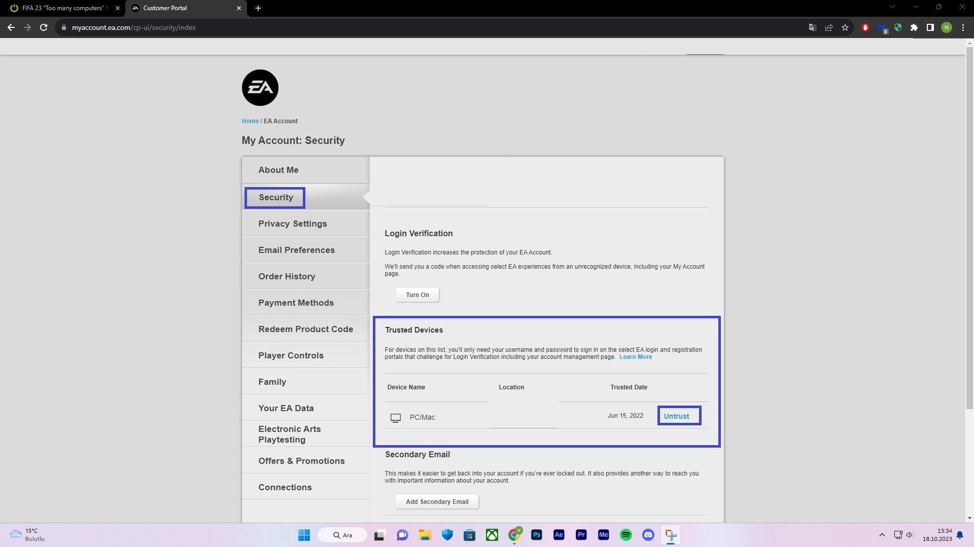974x547 pixels.
Task: Open the weather widget showing 15°C
Action: pyautogui.click(x=28, y=535)
